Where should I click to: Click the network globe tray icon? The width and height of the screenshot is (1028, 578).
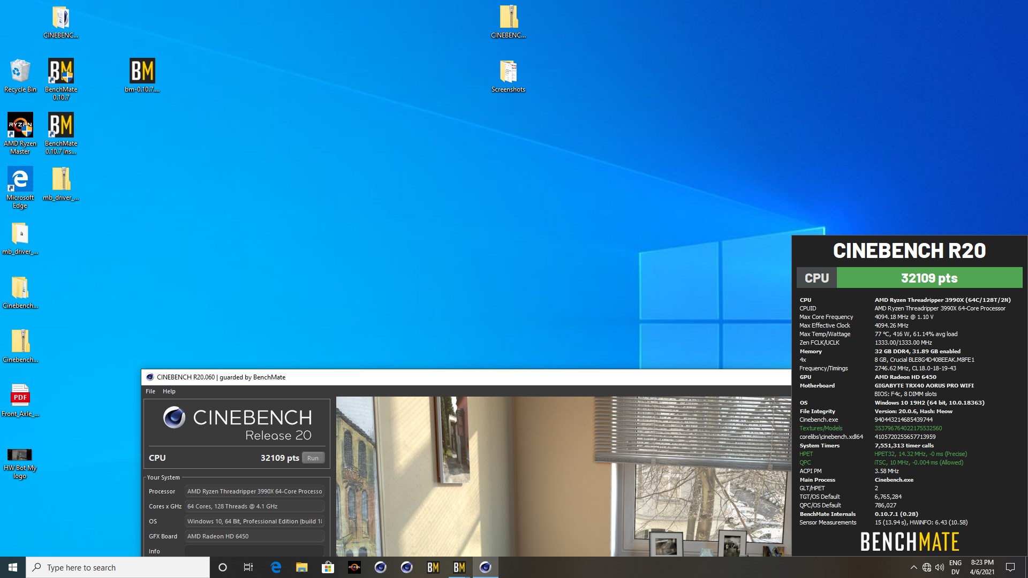pos(927,567)
